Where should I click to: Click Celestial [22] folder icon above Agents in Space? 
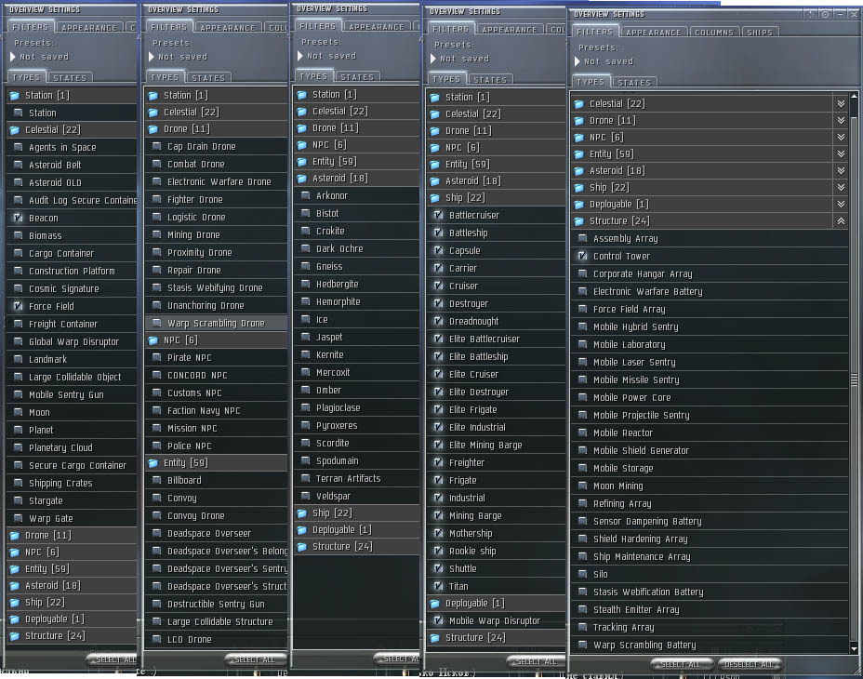coord(14,130)
